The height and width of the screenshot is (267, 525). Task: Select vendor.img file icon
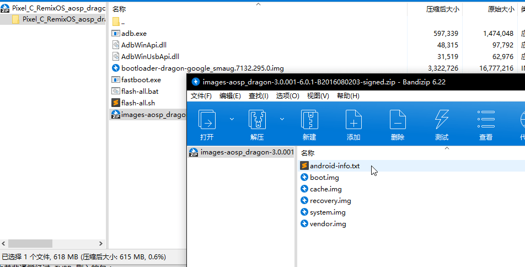pyautogui.click(x=304, y=223)
